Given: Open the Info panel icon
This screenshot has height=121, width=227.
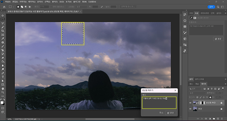Looking at the screenshot, I should (185, 21).
